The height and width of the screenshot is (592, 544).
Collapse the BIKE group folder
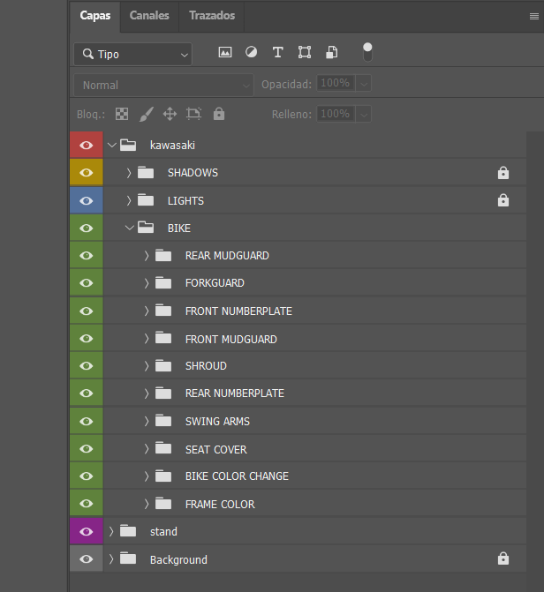coord(129,228)
